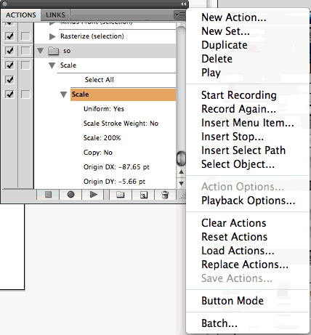This screenshot has height=335, width=311.
Task: Collapse the highlighted Scale step details
Action: coord(63,94)
